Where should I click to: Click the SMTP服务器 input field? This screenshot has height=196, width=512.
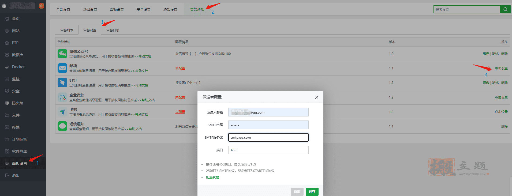(268, 137)
